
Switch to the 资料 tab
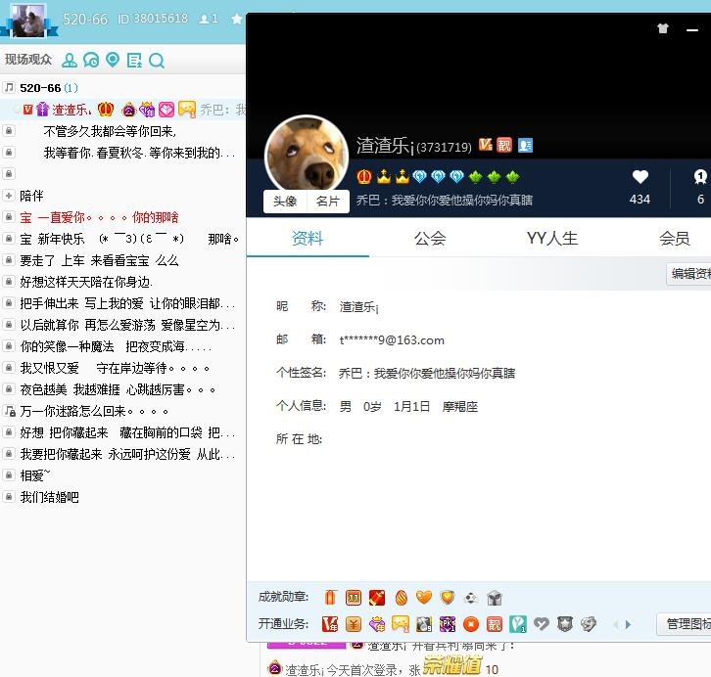pyautogui.click(x=308, y=238)
